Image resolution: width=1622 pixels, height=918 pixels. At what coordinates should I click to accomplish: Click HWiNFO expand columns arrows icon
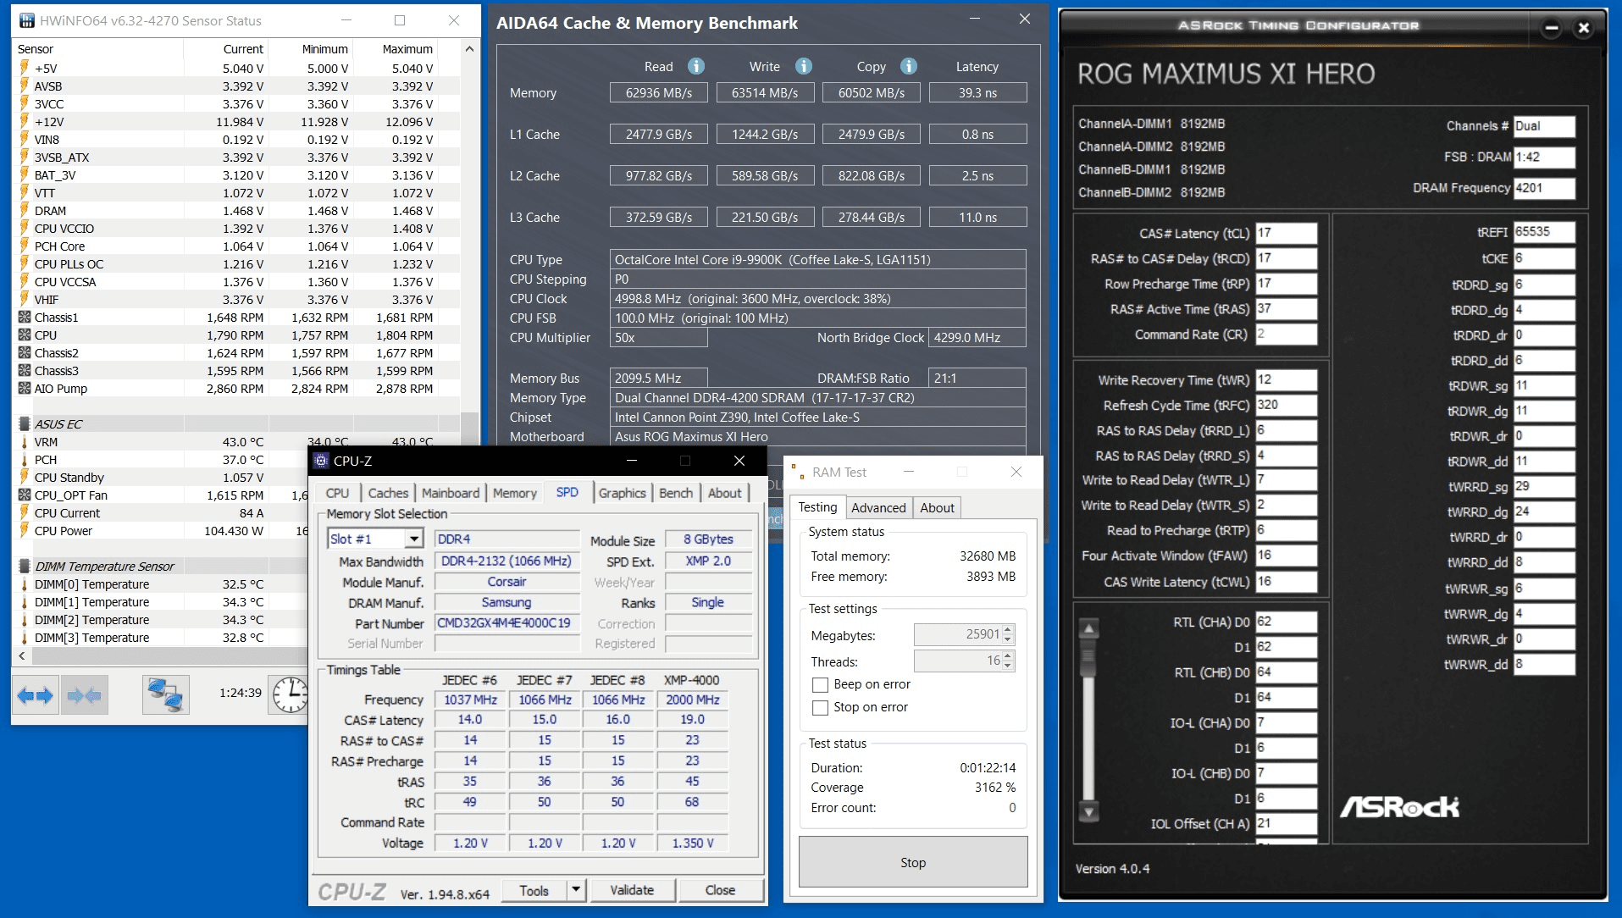pyautogui.click(x=36, y=695)
